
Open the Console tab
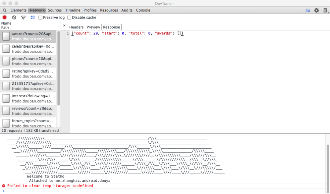(143, 10)
